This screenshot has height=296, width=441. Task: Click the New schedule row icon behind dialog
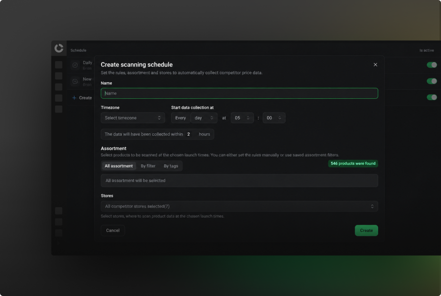pyautogui.click(x=75, y=81)
